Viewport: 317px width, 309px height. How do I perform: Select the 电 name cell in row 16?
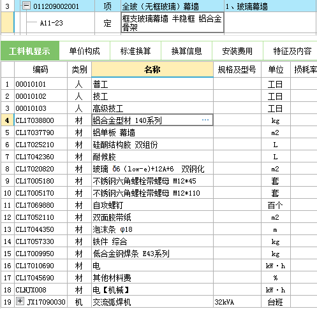click(152, 266)
